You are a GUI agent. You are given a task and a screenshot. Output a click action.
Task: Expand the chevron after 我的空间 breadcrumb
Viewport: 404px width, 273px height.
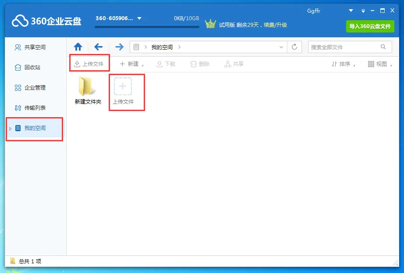coord(179,47)
